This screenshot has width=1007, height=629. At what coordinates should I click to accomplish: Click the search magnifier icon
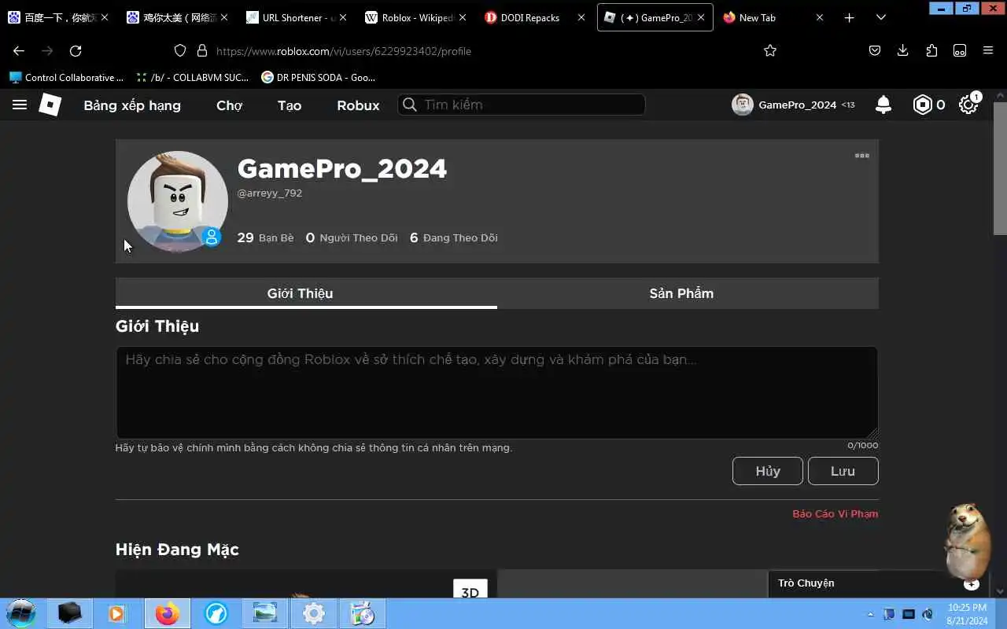coord(409,105)
